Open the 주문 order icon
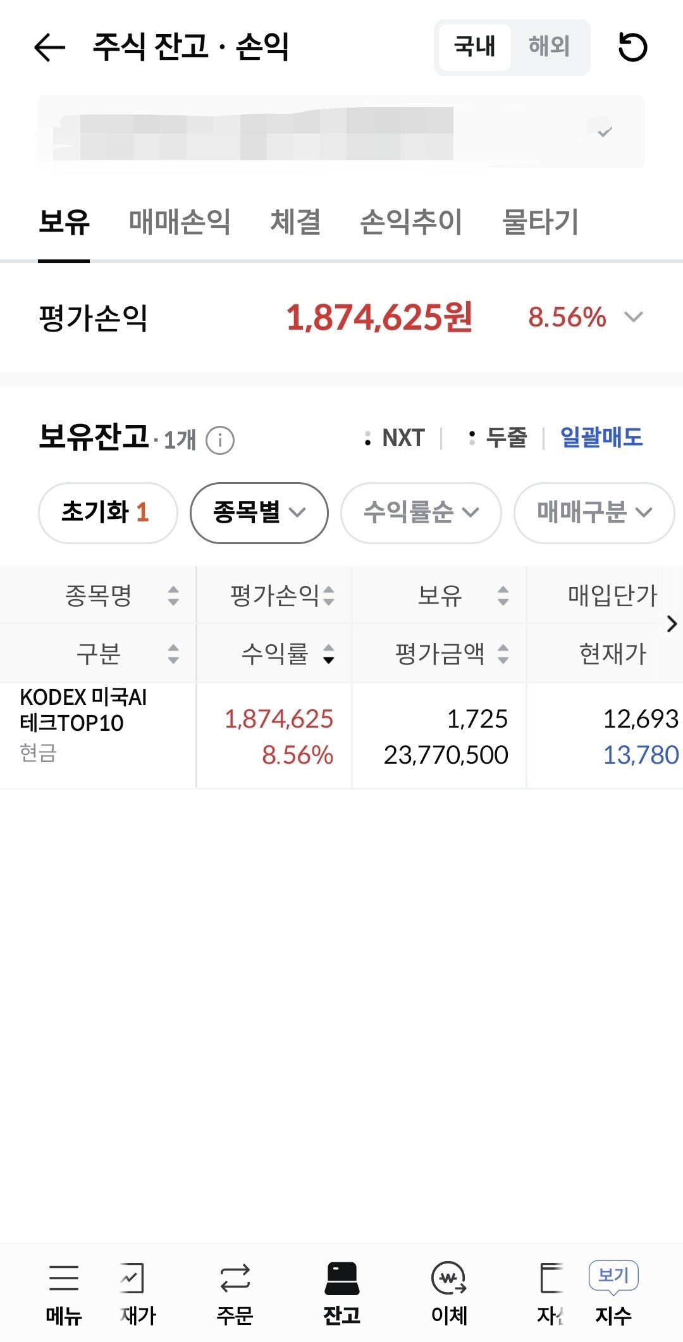This screenshot has width=683, height=1342. click(235, 1278)
